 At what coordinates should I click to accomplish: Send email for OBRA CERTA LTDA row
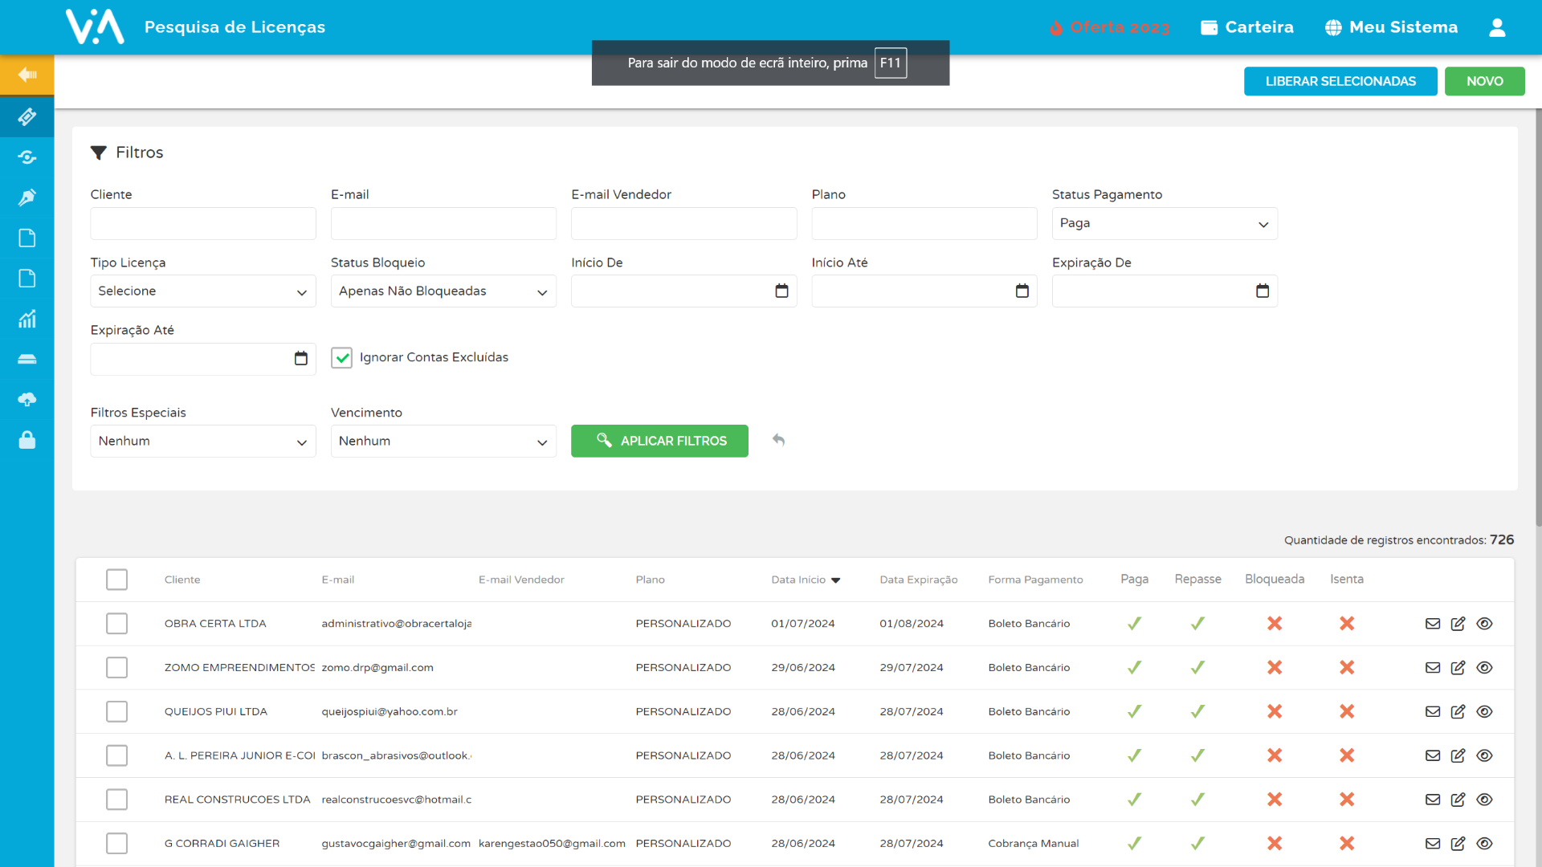click(x=1433, y=624)
